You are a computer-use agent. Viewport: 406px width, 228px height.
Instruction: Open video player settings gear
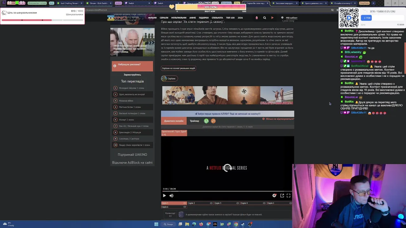(x=274, y=196)
